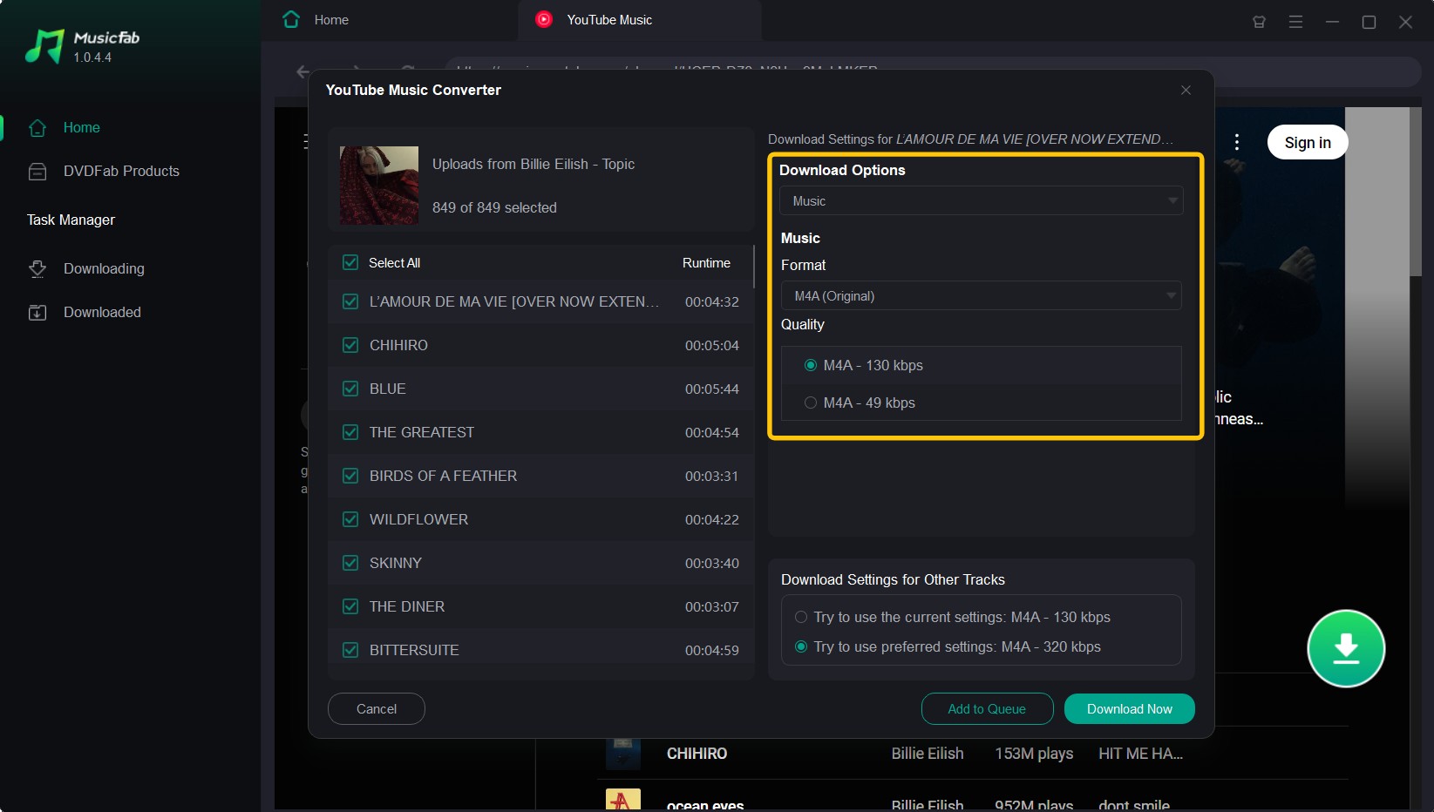Click the CHIHIRO album thumbnail in background page
1434x812 pixels.
click(622, 754)
